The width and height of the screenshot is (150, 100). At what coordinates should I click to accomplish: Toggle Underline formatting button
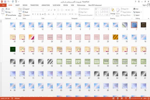point(38,14)
